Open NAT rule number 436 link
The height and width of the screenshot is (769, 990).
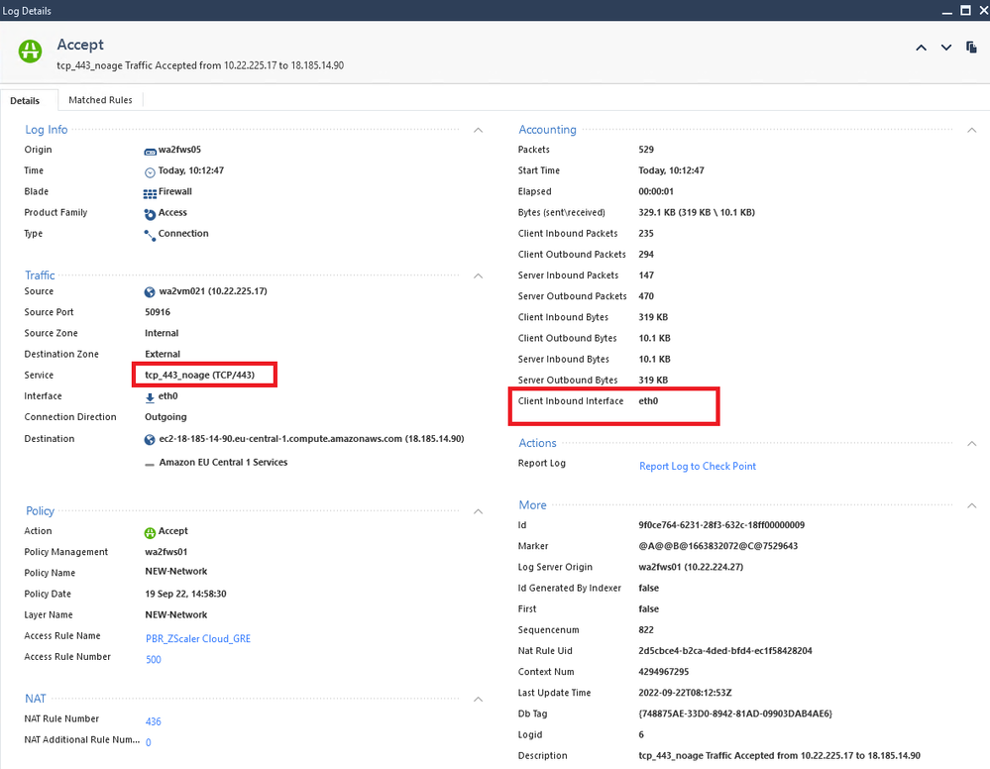pyautogui.click(x=153, y=721)
